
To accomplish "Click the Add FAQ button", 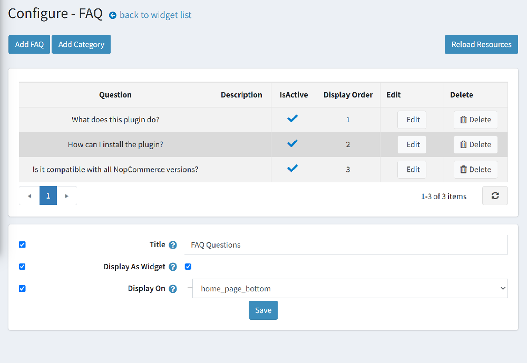I will coord(29,44).
